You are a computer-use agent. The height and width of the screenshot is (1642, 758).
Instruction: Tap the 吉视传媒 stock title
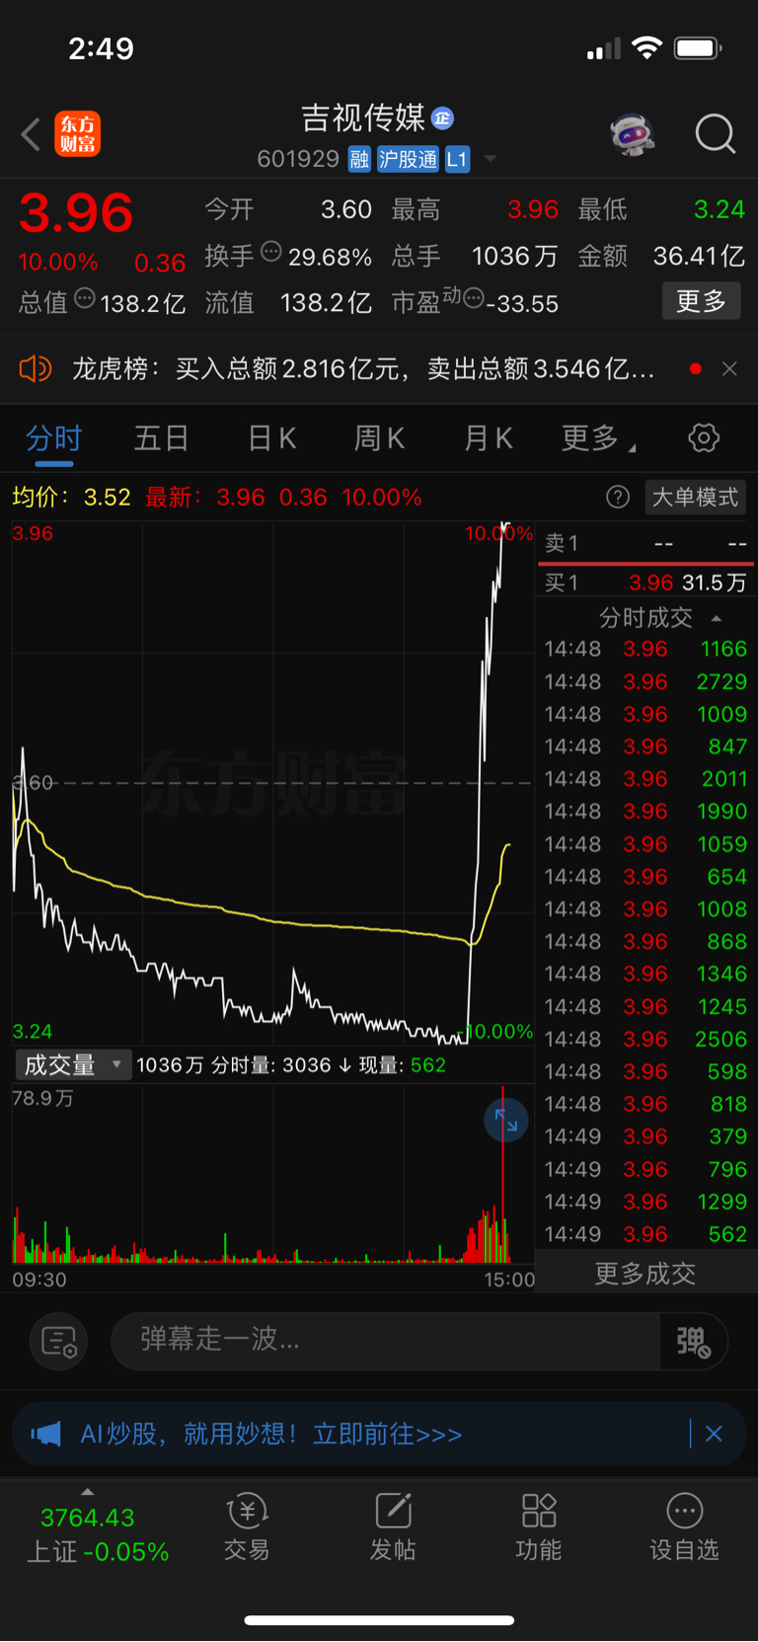pyautogui.click(x=363, y=118)
